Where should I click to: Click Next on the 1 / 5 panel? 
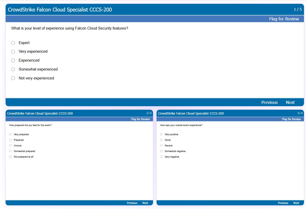[x=290, y=102]
